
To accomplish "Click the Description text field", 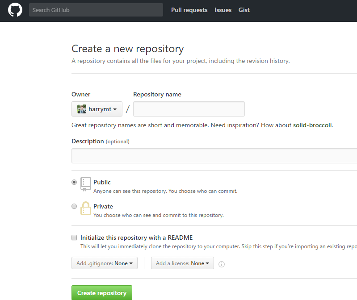I will tap(214, 156).
